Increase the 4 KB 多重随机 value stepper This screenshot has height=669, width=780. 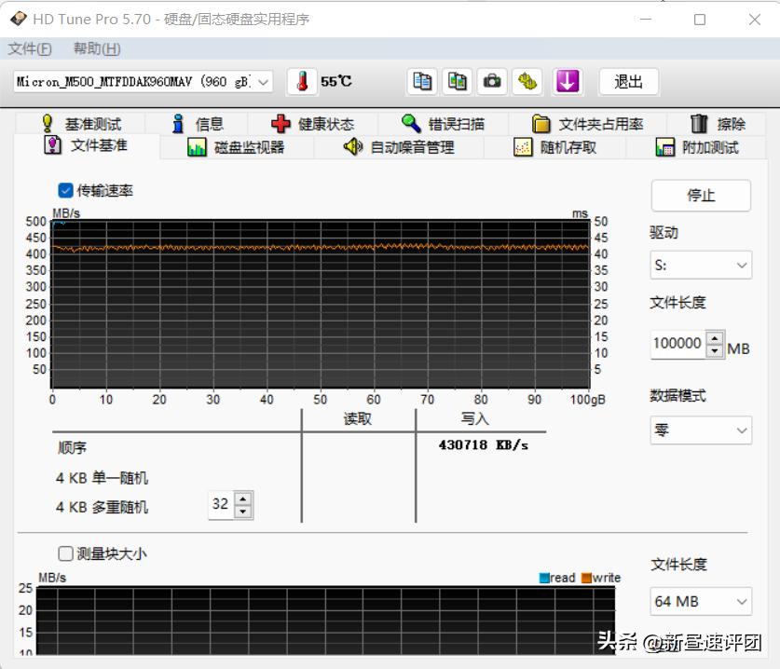(x=244, y=498)
